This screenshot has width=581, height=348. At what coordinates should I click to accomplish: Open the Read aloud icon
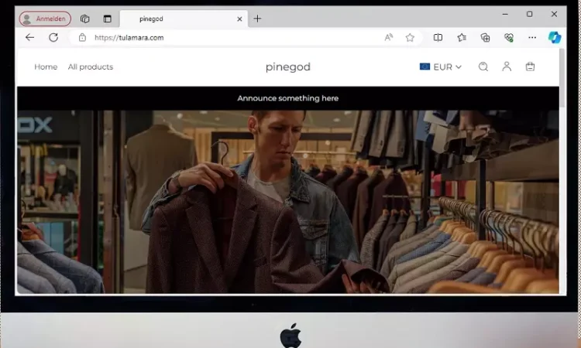tap(388, 37)
